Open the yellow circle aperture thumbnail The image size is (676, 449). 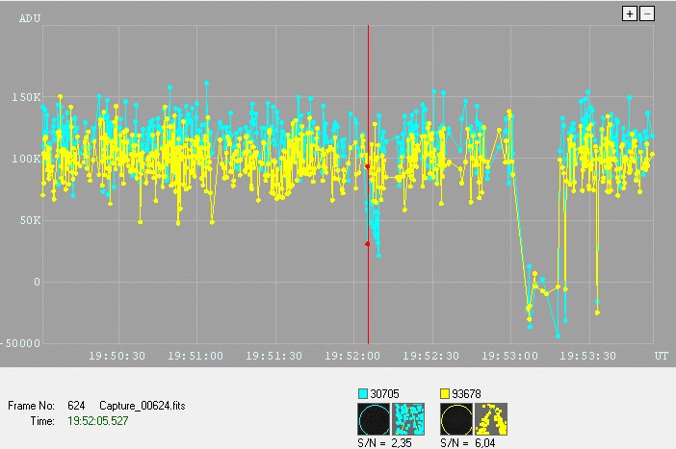pos(456,419)
